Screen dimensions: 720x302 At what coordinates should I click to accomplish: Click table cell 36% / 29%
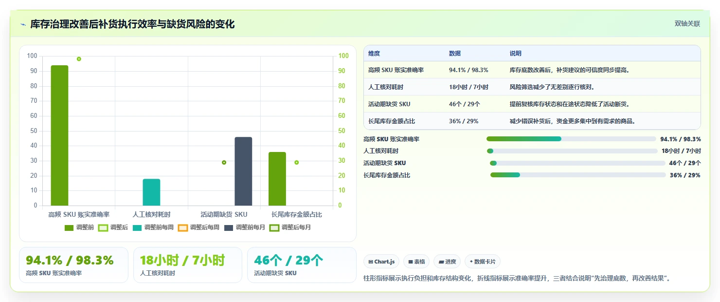click(x=464, y=121)
